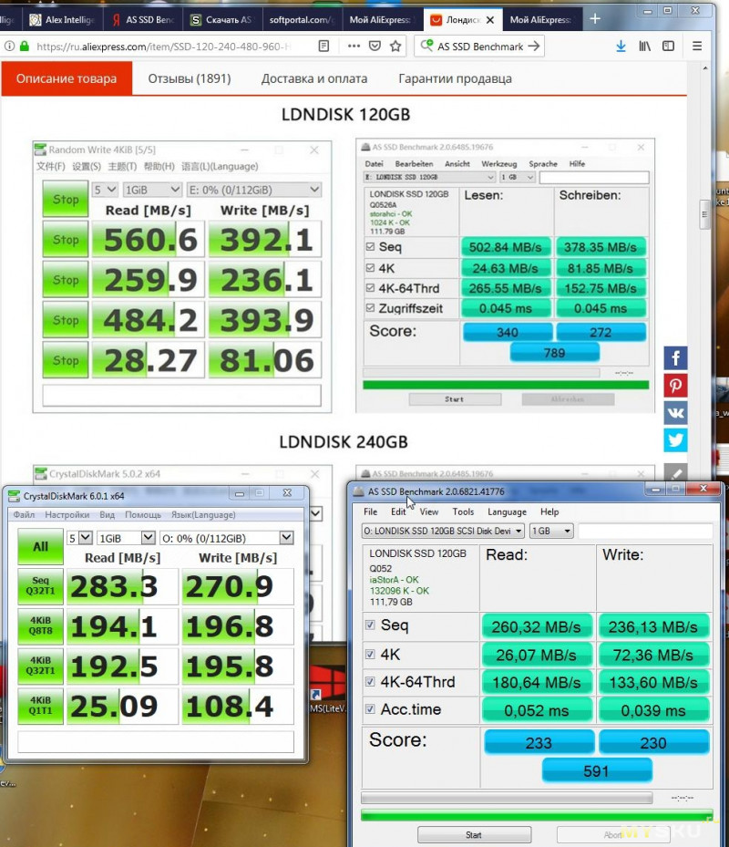Open the Отзывы (1891) page tab
The height and width of the screenshot is (847, 729).
(189, 78)
